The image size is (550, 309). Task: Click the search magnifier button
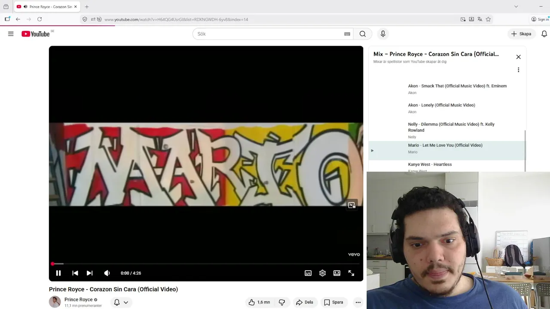click(x=363, y=34)
